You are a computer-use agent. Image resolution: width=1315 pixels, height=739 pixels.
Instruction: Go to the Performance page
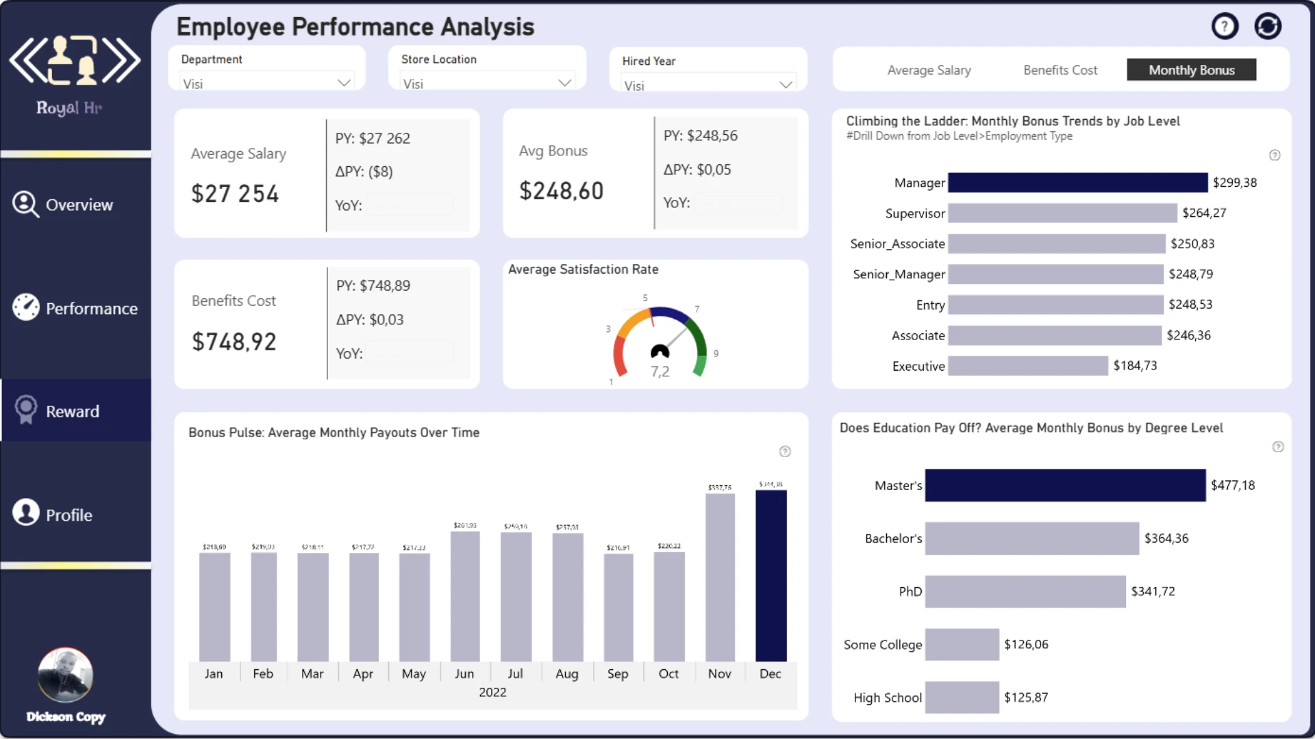click(x=91, y=309)
